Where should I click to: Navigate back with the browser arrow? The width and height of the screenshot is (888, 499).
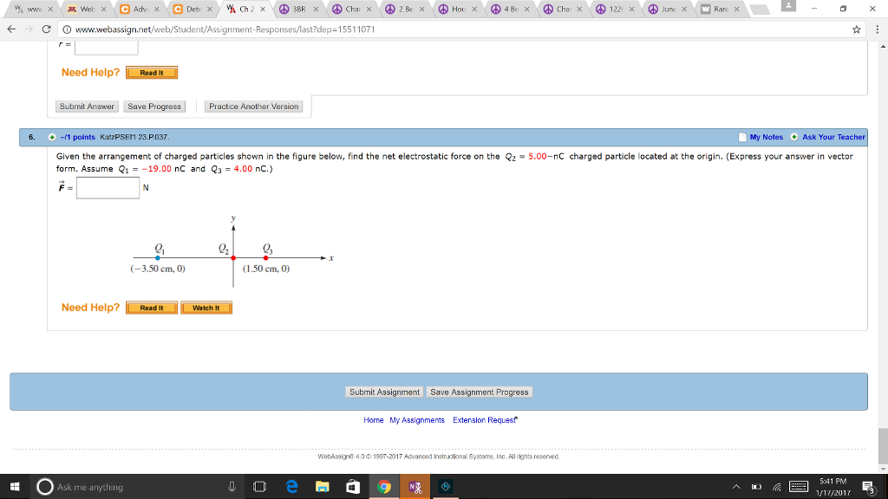(13, 27)
